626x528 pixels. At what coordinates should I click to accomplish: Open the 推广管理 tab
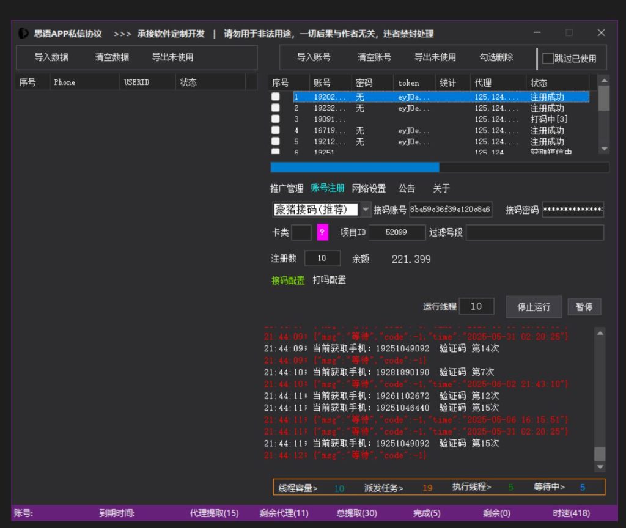point(287,188)
